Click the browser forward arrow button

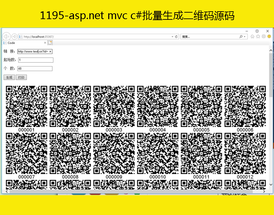[14, 37]
